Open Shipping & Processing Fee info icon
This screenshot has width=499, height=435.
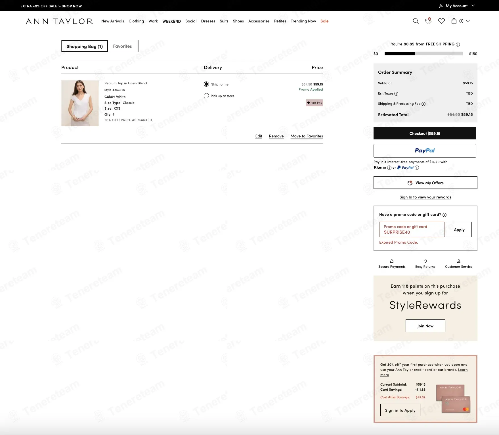[423, 104]
